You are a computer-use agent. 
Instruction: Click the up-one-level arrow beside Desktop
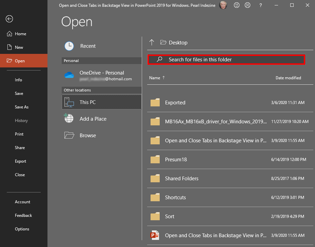point(152,42)
